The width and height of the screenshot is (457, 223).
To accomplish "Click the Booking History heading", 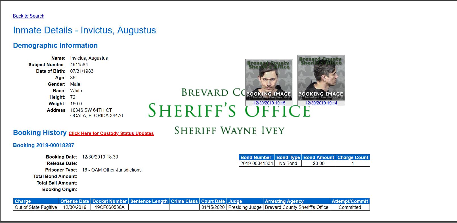I will (x=40, y=133).
